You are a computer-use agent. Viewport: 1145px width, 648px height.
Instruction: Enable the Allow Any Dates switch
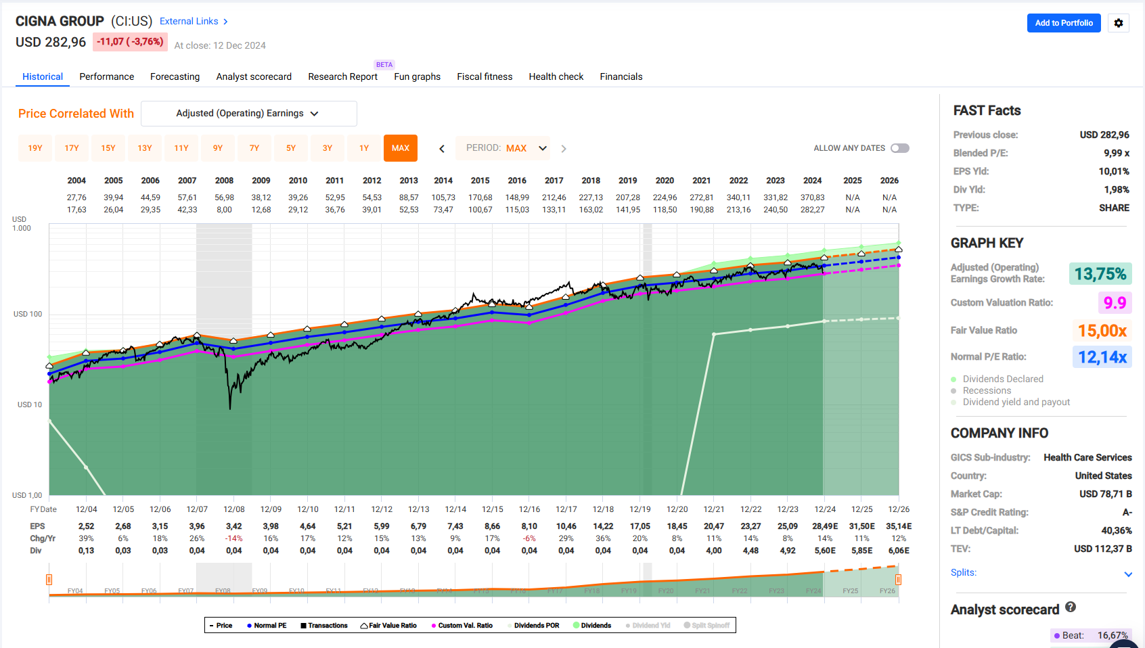pos(900,148)
